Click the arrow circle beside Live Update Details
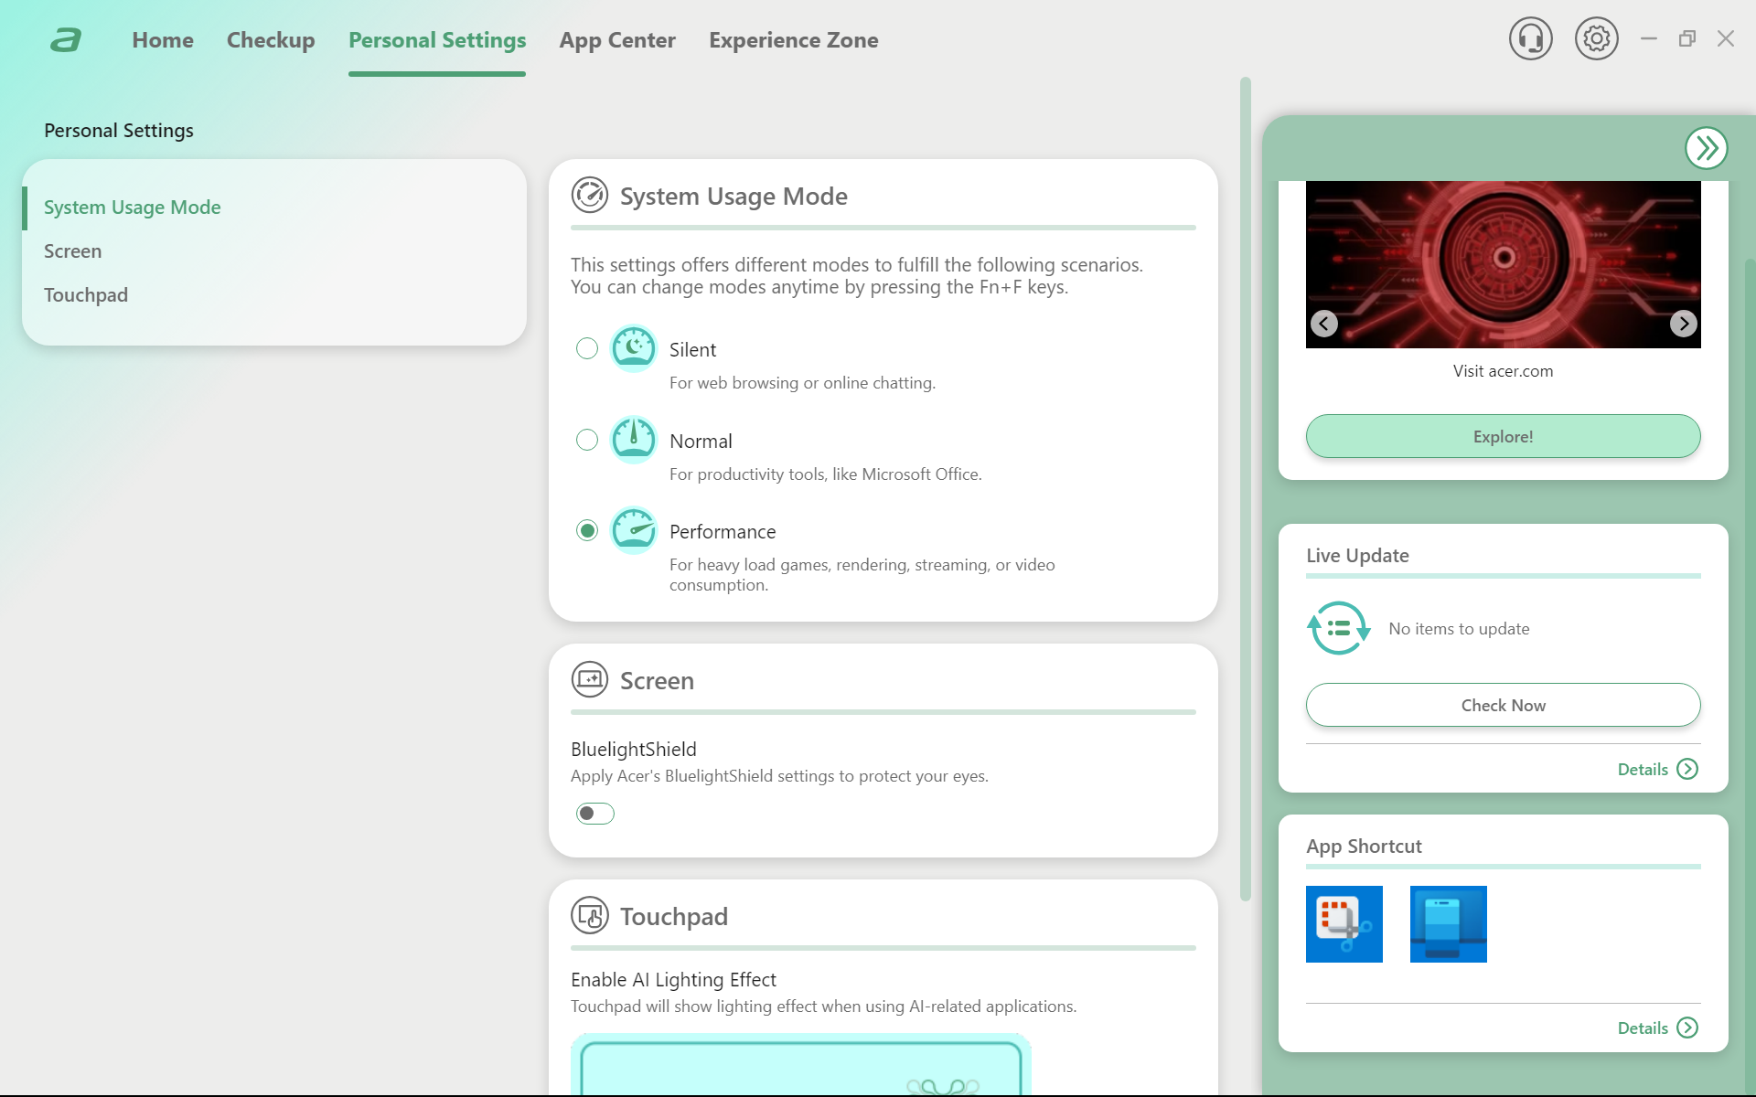Image resolution: width=1756 pixels, height=1097 pixels. [x=1687, y=769]
